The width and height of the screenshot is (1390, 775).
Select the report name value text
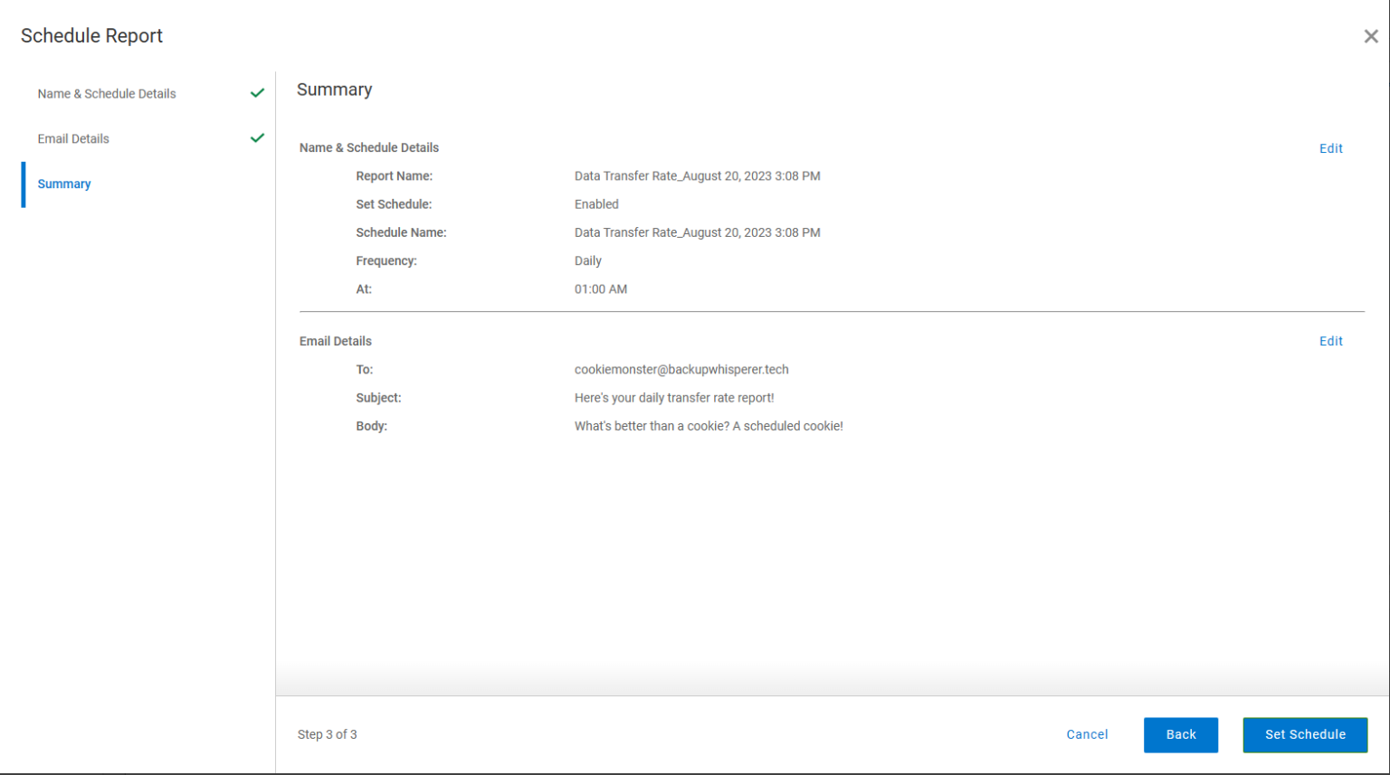(x=697, y=175)
